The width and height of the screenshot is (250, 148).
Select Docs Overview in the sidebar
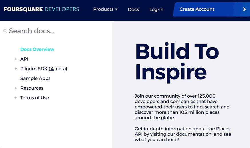click(x=37, y=49)
